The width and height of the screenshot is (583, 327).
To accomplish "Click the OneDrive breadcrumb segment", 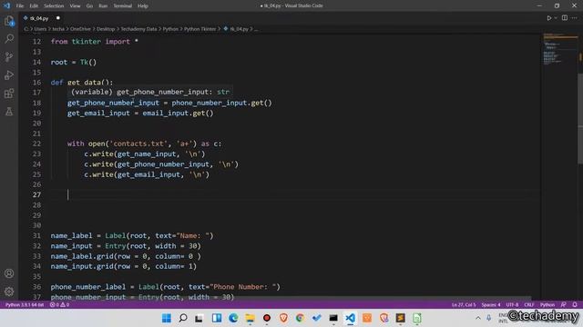I will [x=80, y=29].
